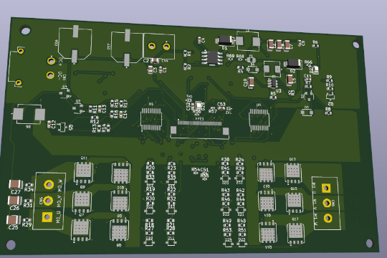Viewport: 387px width, 258px height.
Task: Select the R4 resistor
Action: click(240, 67)
